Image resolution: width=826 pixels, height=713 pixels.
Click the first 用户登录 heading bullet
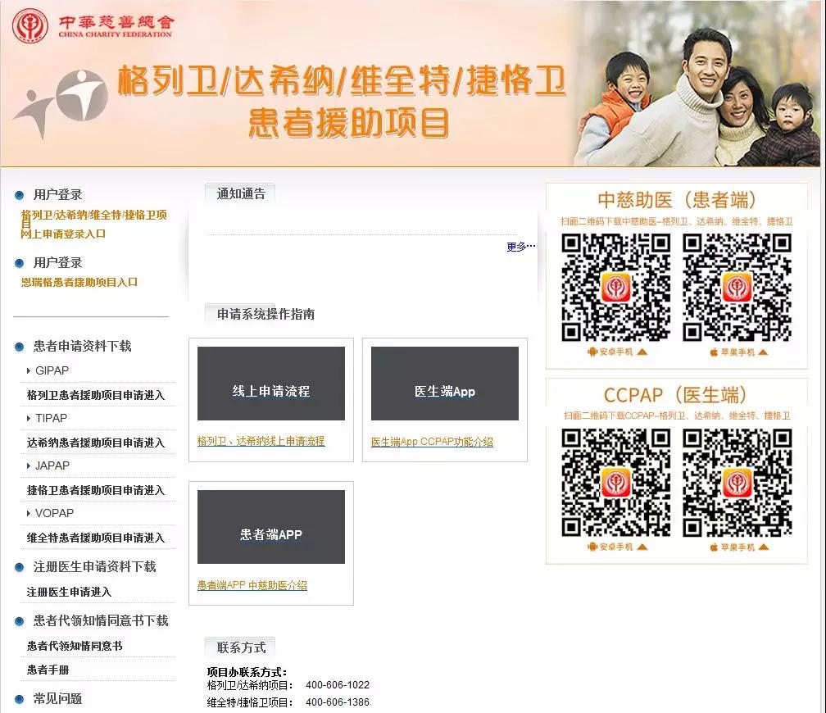click(20, 195)
